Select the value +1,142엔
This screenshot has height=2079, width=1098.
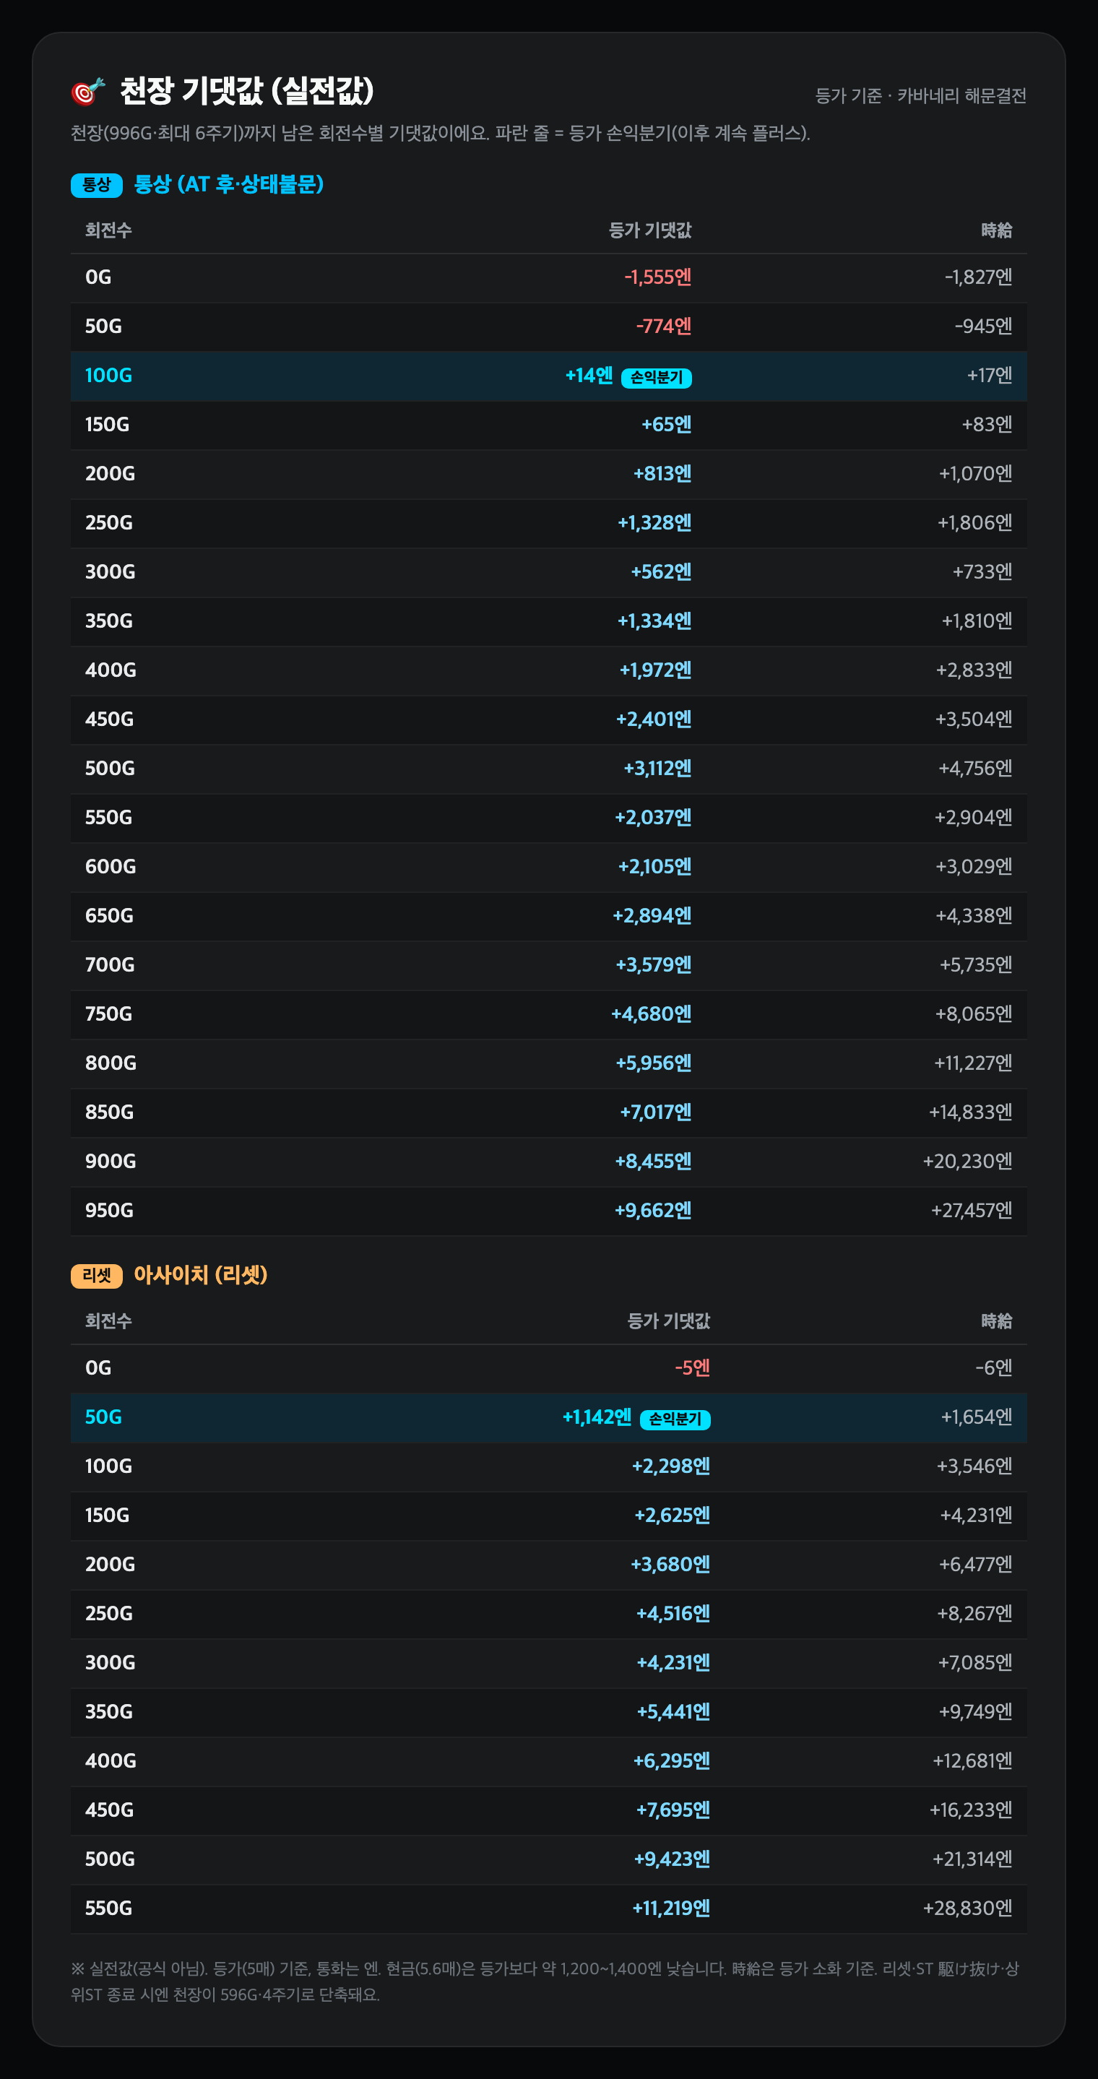597,1418
